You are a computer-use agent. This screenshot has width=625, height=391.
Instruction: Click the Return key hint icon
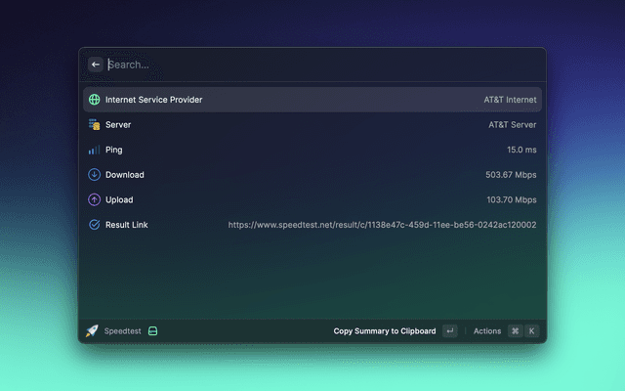[450, 330]
